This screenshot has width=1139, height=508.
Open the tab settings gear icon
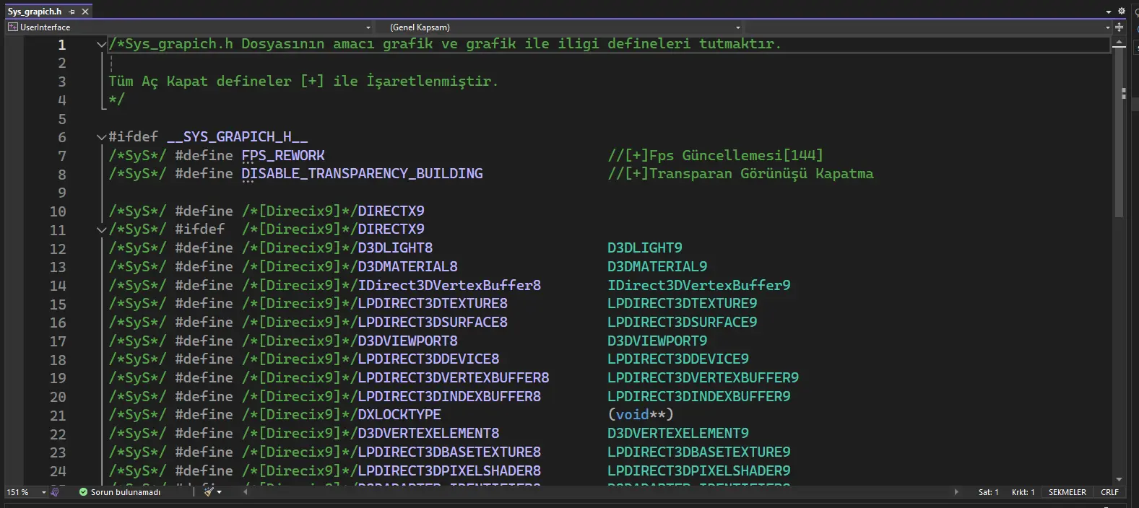pos(1122,11)
